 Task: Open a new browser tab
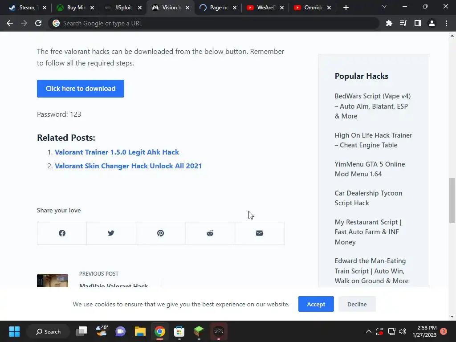[346, 8]
